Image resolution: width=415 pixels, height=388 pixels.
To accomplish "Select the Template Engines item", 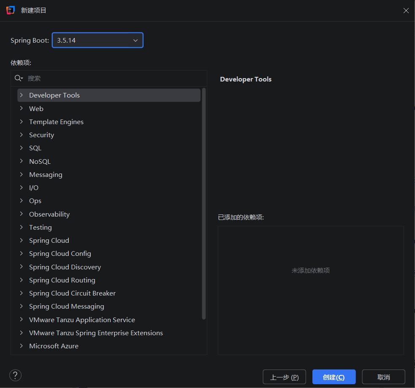I will (56, 122).
